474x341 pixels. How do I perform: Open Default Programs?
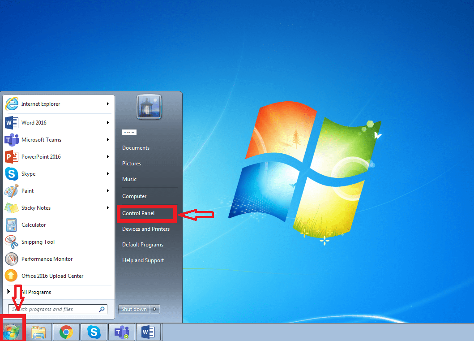pyautogui.click(x=143, y=245)
